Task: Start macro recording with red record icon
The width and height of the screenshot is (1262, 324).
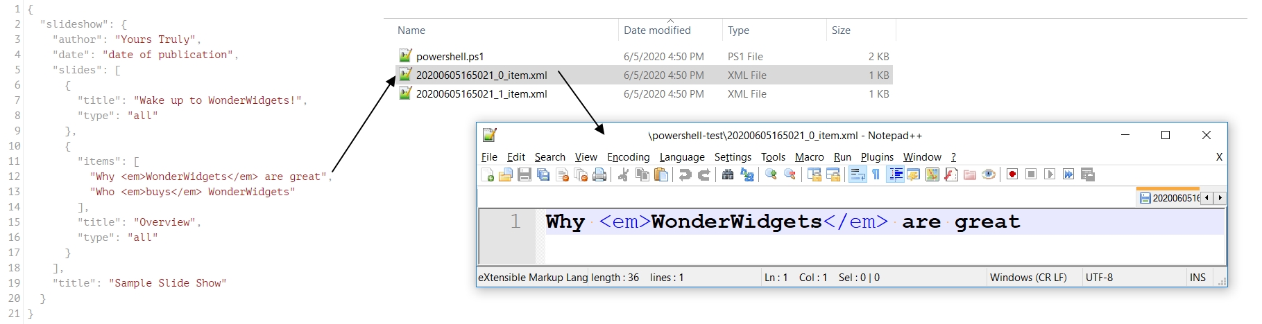Action: pyautogui.click(x=1012, y=174)
